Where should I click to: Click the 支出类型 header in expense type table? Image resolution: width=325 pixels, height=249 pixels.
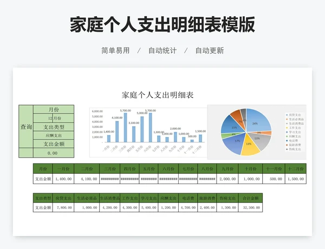(x=43, y=198)
